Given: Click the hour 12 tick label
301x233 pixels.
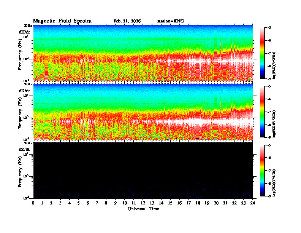Looking at the screenshot, I should point(143,203).
